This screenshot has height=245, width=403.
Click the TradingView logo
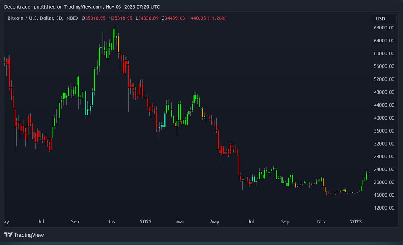24,235
